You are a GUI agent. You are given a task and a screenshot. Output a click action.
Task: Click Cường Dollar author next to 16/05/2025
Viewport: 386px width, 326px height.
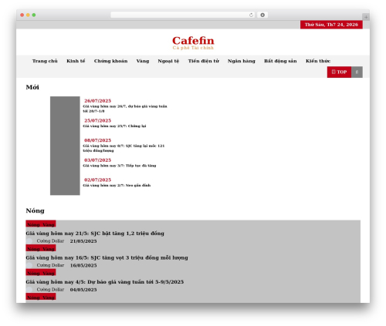50,265
